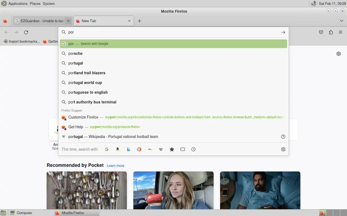Open Save to Pocket icon in toolbar
347x216 pixels.
coord(321,32)
